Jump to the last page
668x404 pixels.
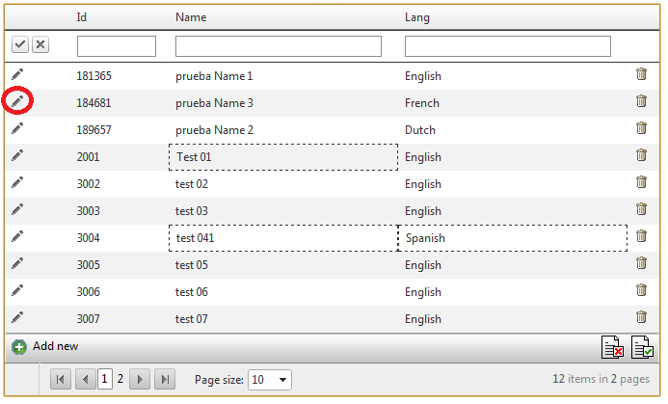point(164,380)
